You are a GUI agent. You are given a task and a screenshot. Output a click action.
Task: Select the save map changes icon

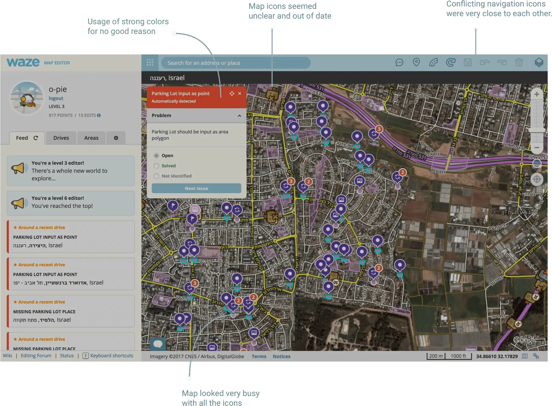pyautogui.click(x=467, y=63)
